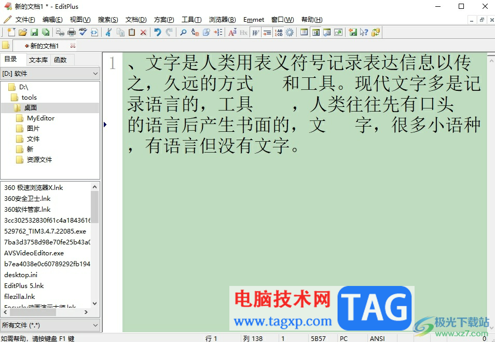Select desktop.ini in the file list
The width and height of the screenshot is (495, 342).
pos(21,275)
